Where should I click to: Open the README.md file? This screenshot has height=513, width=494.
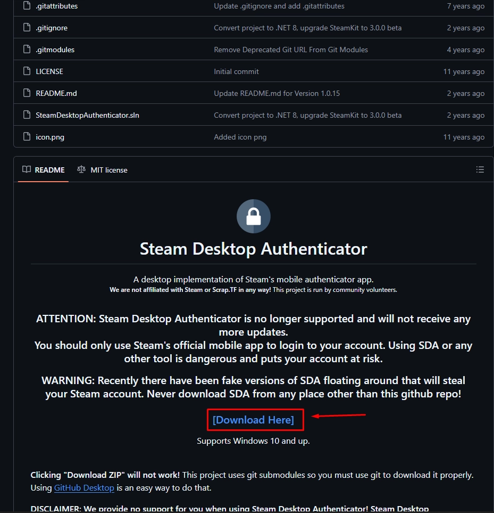[x=56, y=93]
